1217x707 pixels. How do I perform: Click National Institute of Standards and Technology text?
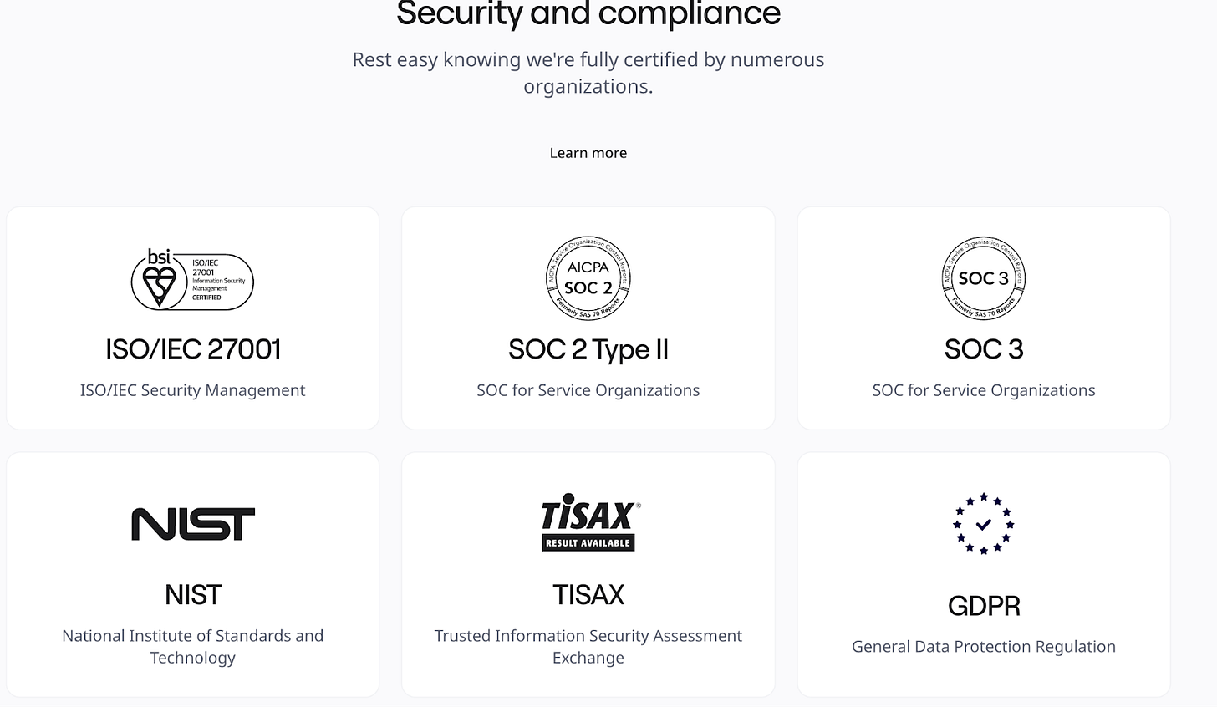click(x=193, y=647)
